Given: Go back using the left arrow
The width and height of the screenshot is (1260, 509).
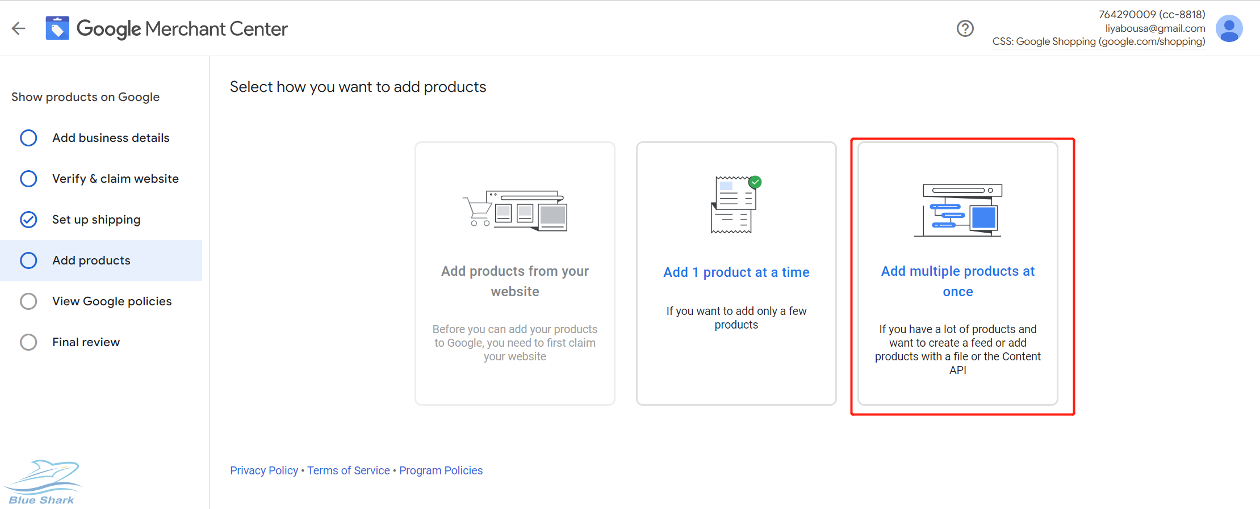Looking at the screenshot, I should [x=19, y=28].
